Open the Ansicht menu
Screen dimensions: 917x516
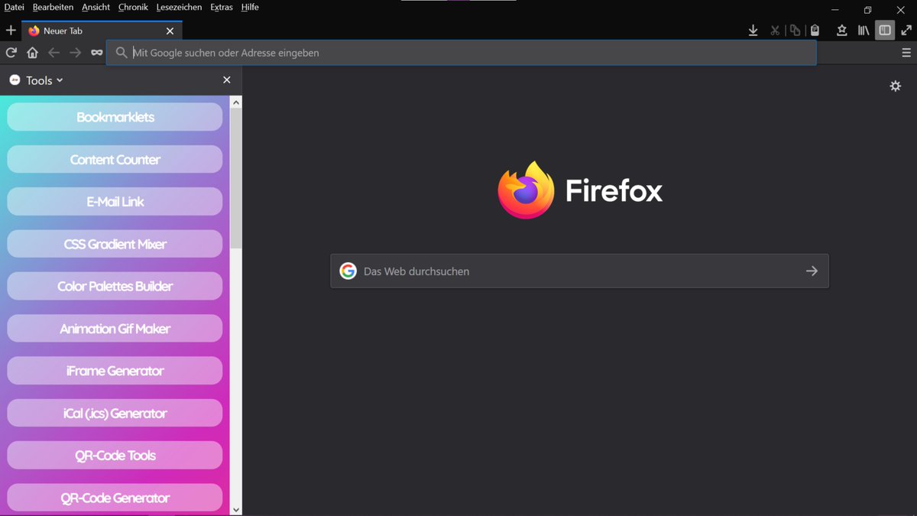tap(96, 7)
